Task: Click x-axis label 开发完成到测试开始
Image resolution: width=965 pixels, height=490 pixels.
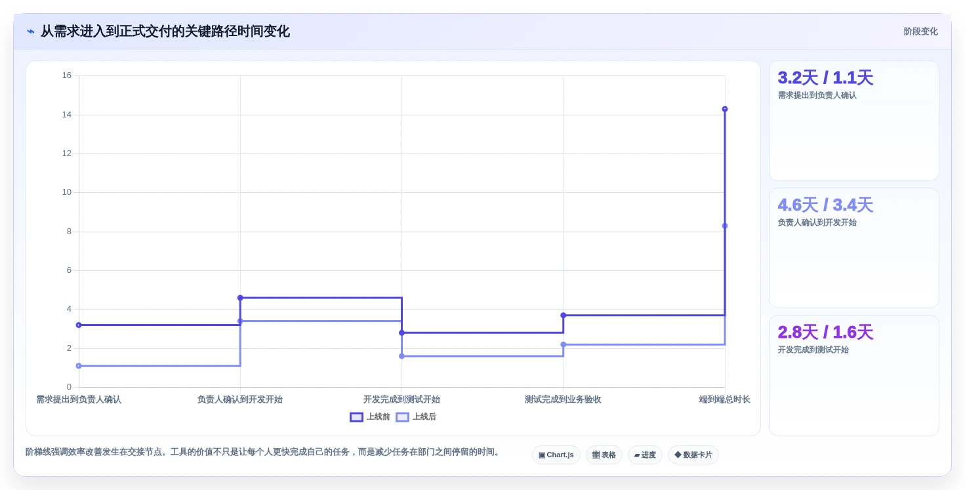Action: coord(401,399)
